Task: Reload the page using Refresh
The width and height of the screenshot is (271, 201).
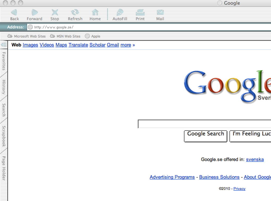Action: 75,15
